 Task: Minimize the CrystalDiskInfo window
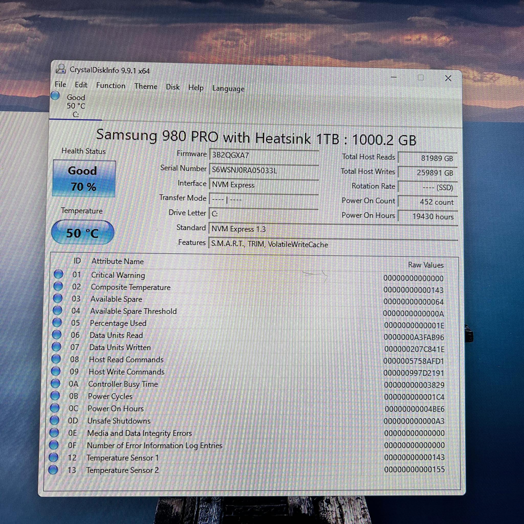click(x=394, y=77)
